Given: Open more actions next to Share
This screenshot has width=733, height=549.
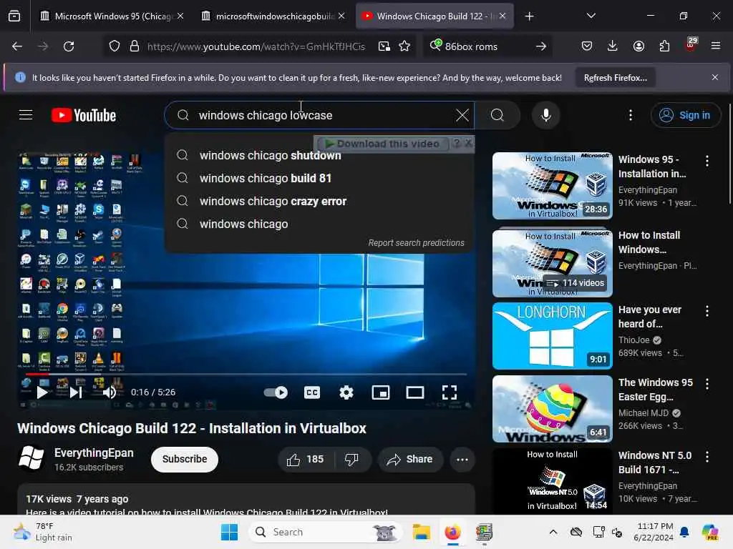Looking at the screenshot, I should 462,460.
